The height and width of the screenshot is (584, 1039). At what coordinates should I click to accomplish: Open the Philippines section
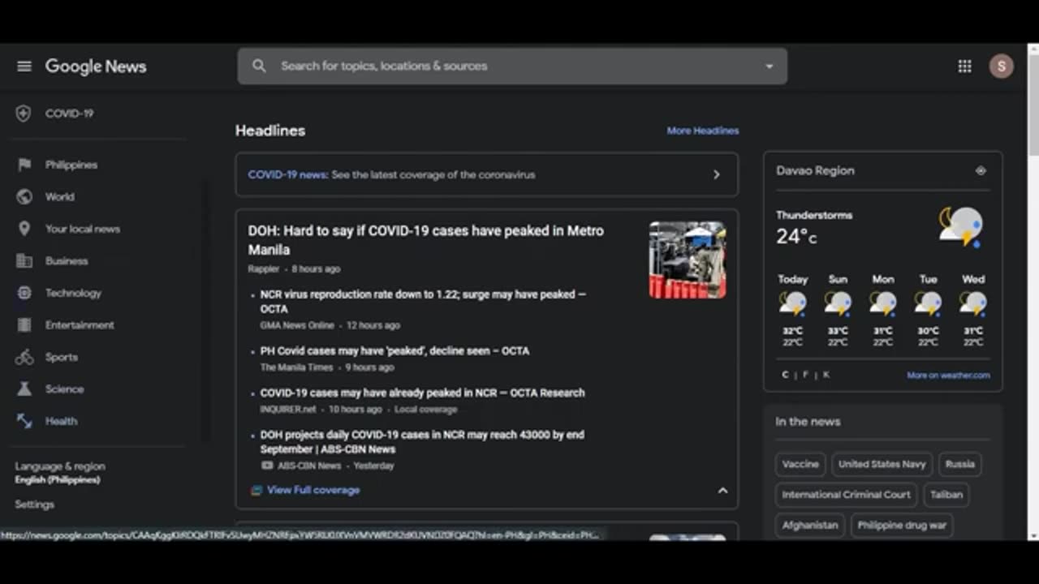pyautogui.click(x=71, y=165)
